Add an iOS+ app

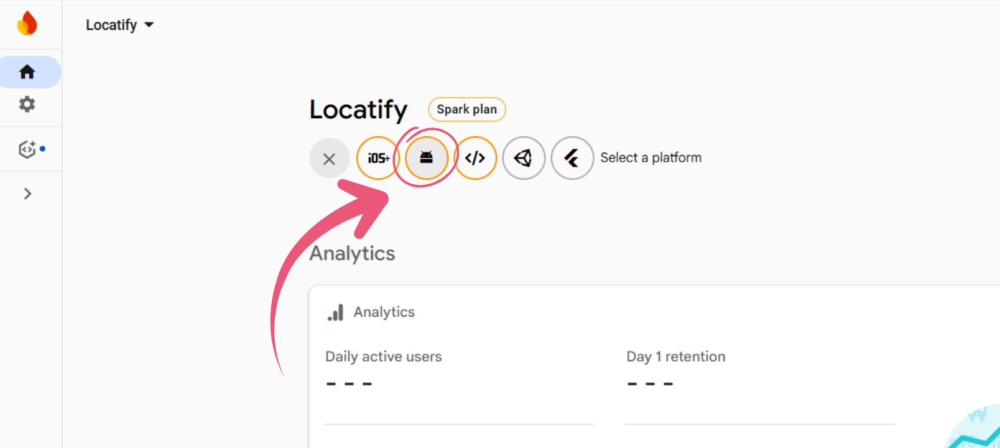tap(378, 158)
